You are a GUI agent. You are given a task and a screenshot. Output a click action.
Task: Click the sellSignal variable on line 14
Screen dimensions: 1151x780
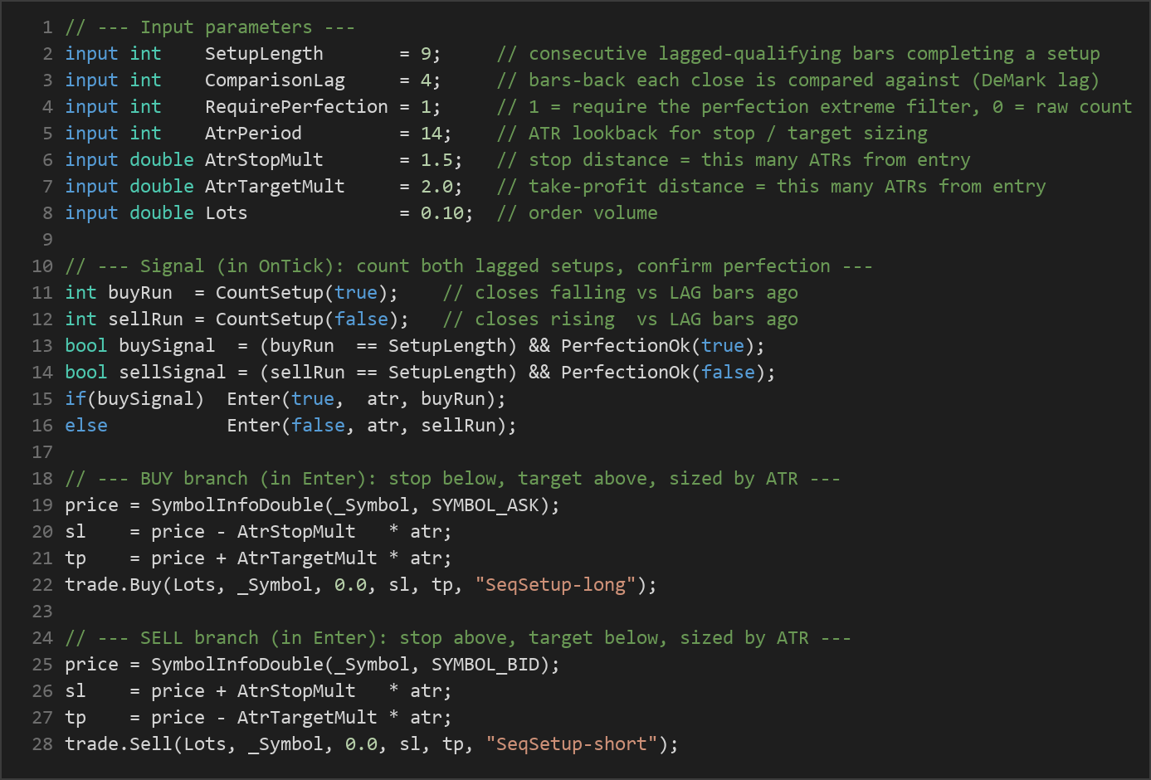[x=172, y=373]
